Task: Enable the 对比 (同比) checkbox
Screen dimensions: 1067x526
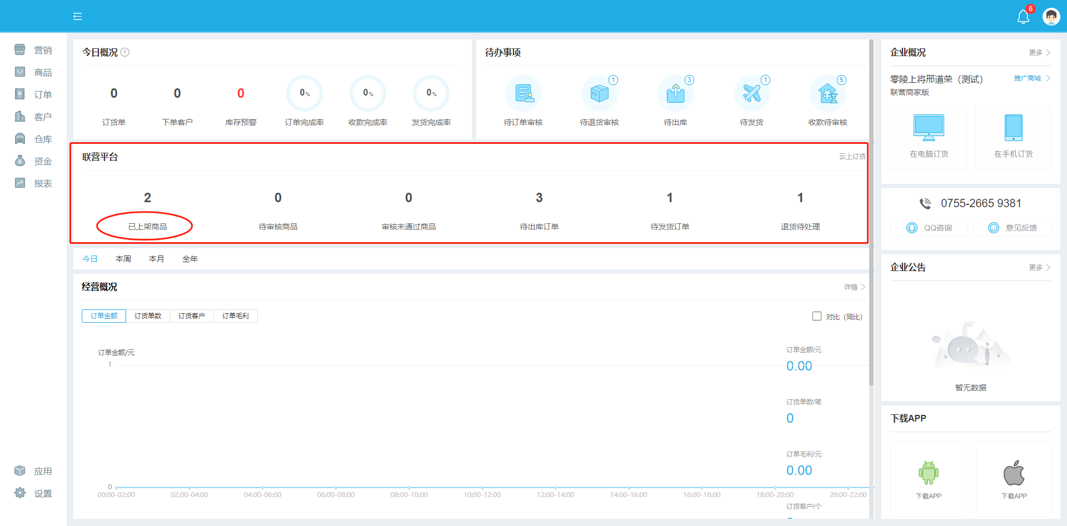Action: (x=817, y=316)
